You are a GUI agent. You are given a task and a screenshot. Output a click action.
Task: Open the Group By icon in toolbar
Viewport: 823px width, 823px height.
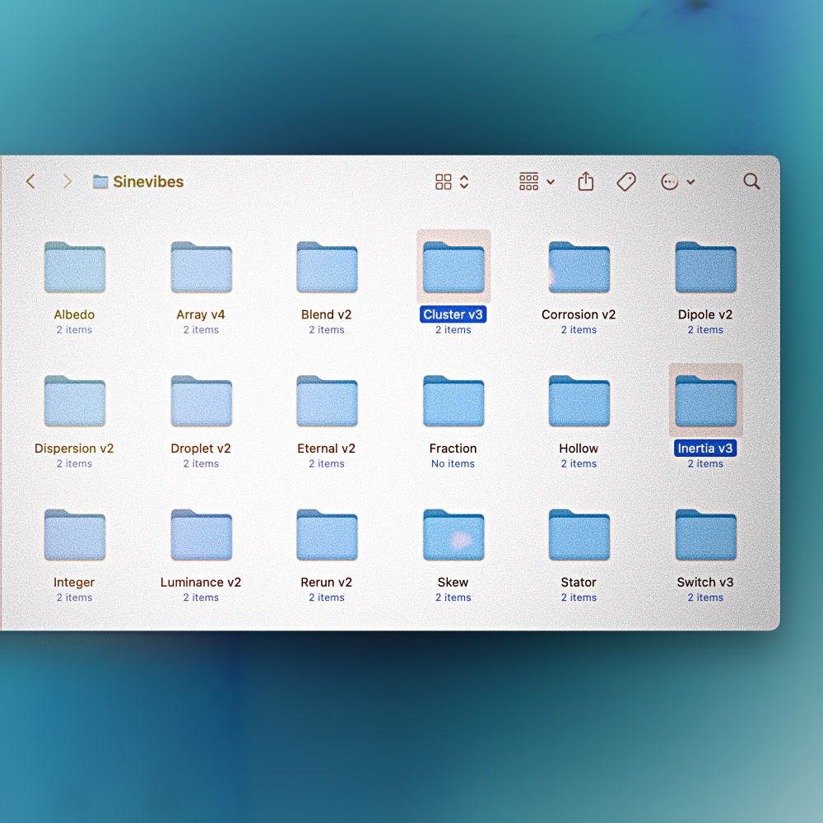click(528, 181)
